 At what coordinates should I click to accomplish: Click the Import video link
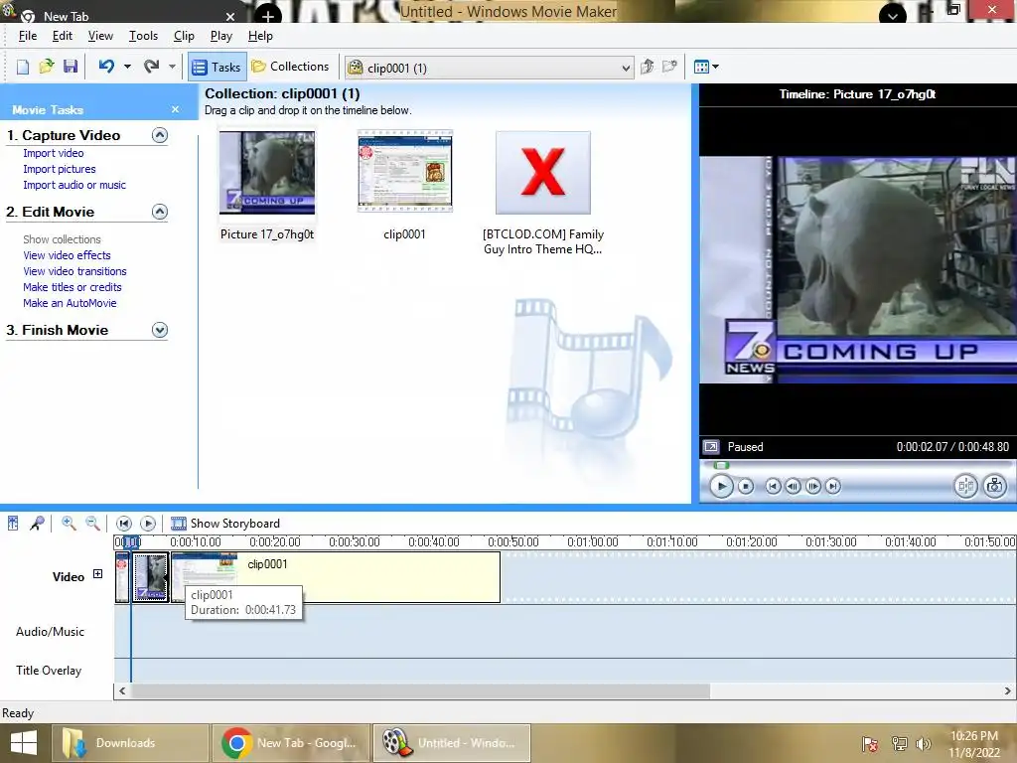(x=54, y=153)
